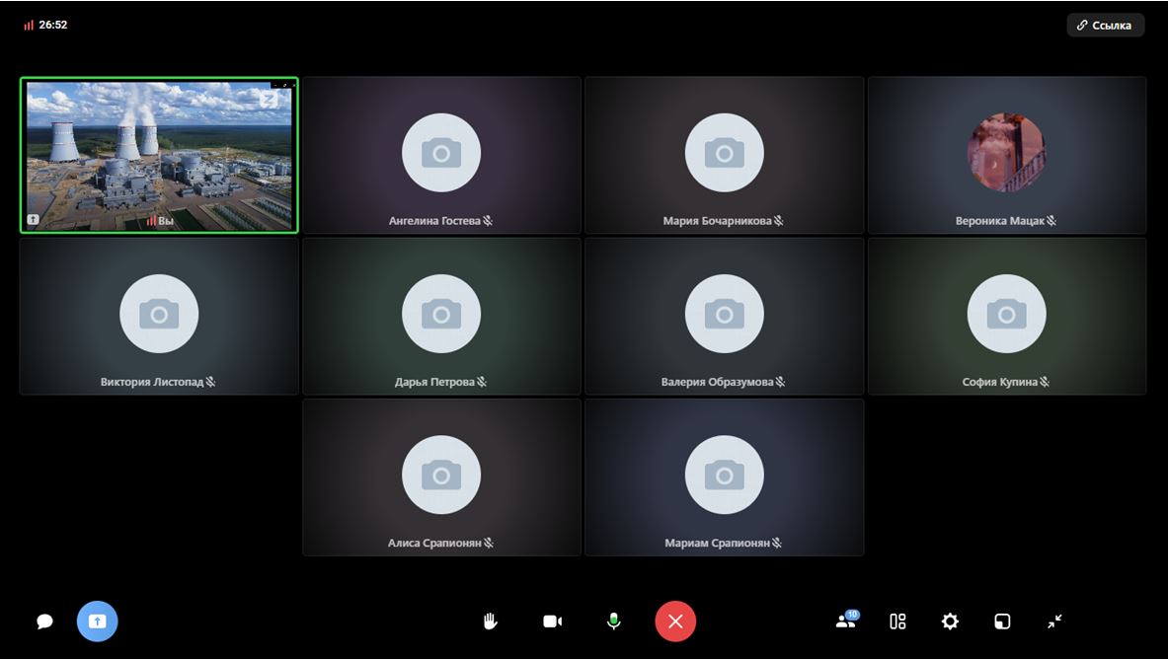The image size is (1168, 660).
Task: Select your shared screen thumbnail
Action: [x=159, y=156]
